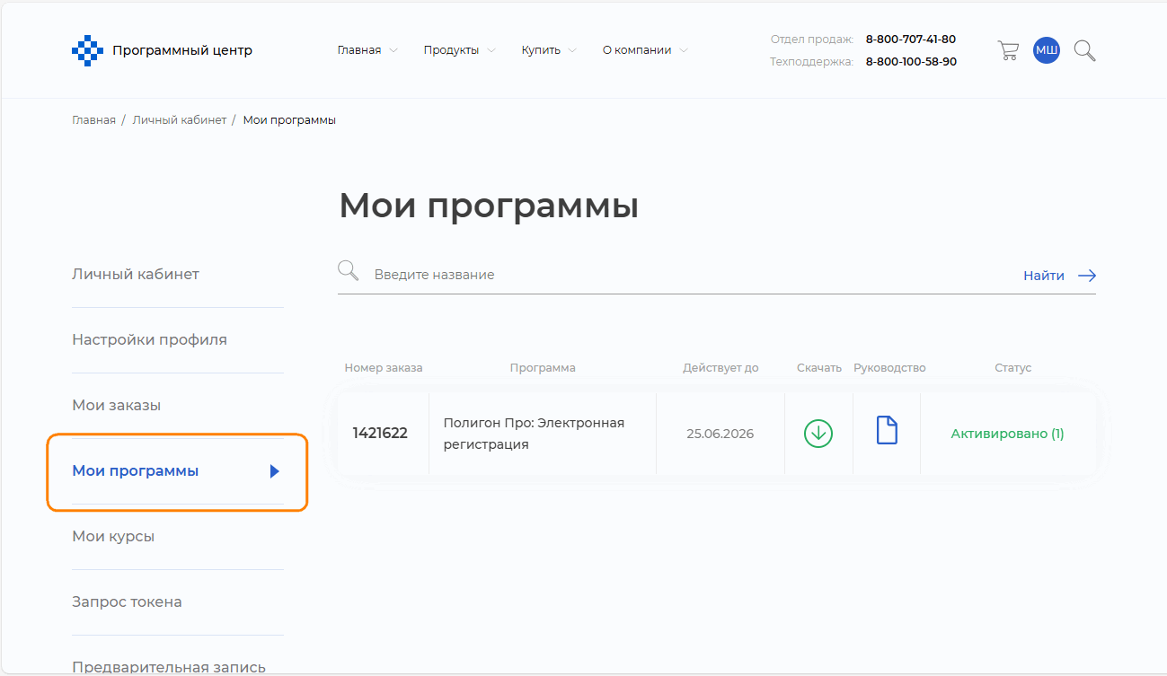Click the Программа column header
Image resolution: width=1167 pixels, height=676 pixels.
click(x=543, y=368)
